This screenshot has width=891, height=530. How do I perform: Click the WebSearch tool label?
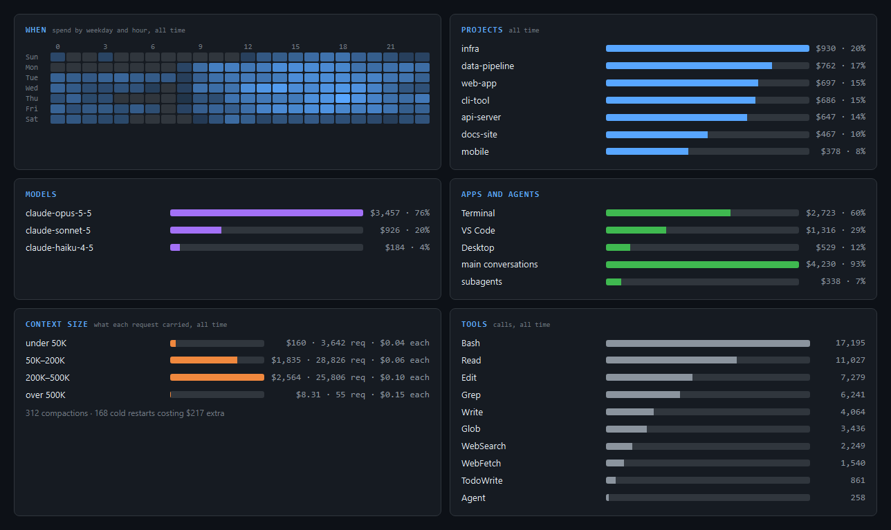point(484,446)
